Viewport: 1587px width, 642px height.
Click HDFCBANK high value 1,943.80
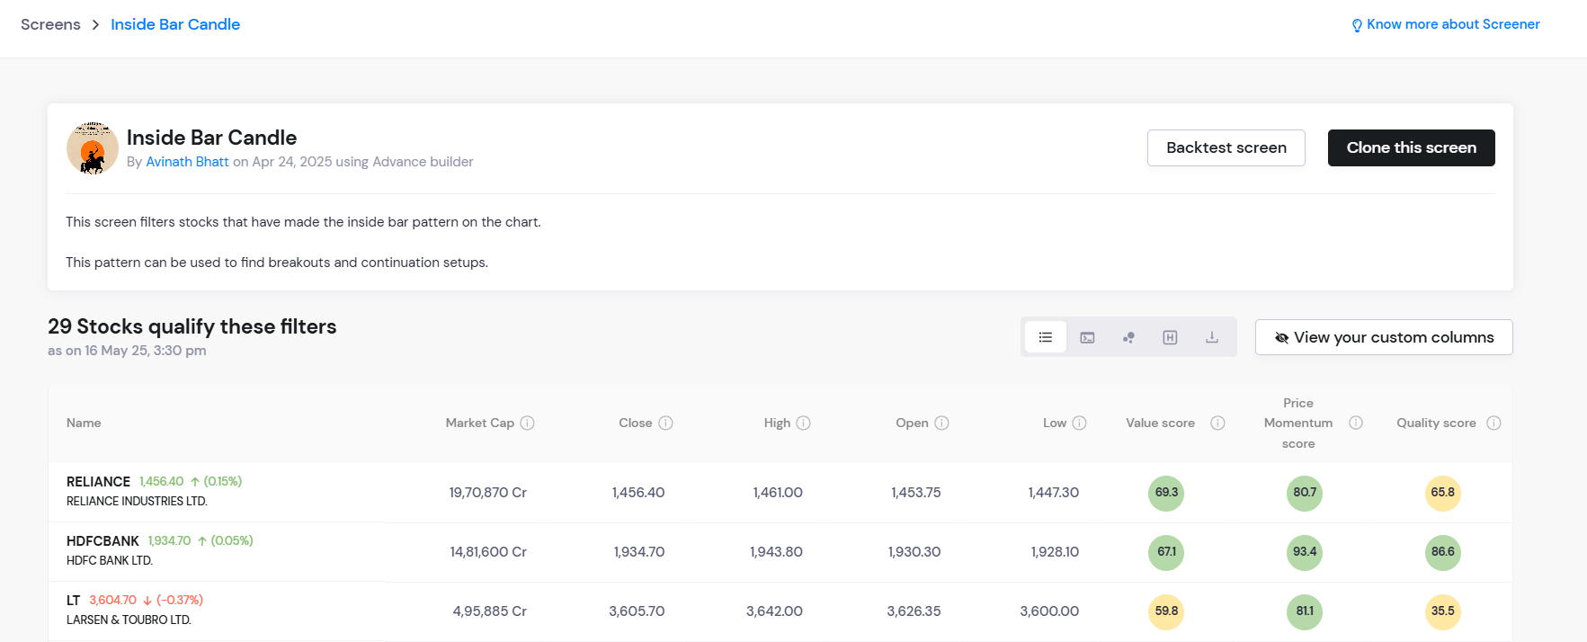776,552
